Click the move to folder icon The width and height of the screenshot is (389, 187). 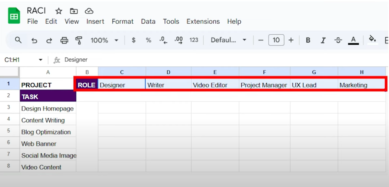click(73, 11)
